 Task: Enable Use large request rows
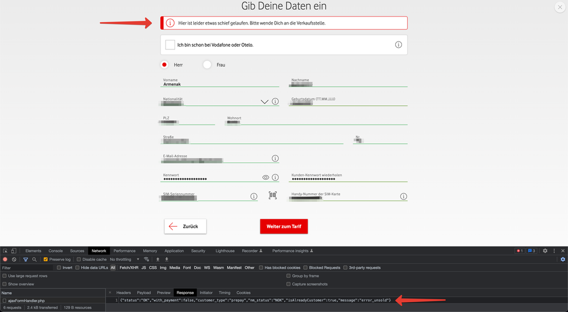5,276
